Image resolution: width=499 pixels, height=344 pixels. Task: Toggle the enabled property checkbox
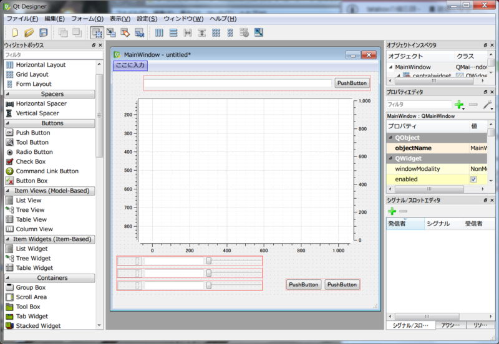(473, 179)
